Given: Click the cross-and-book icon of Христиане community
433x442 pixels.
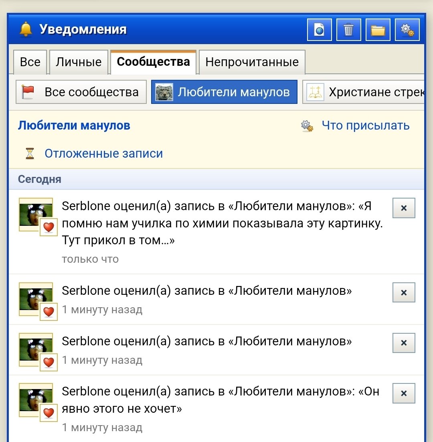Looking at the screenshot, I should pos(315,92).
